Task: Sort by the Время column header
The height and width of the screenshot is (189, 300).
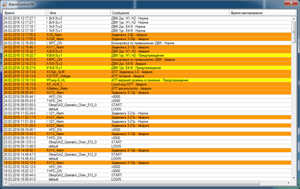Action: coord(24,13)
